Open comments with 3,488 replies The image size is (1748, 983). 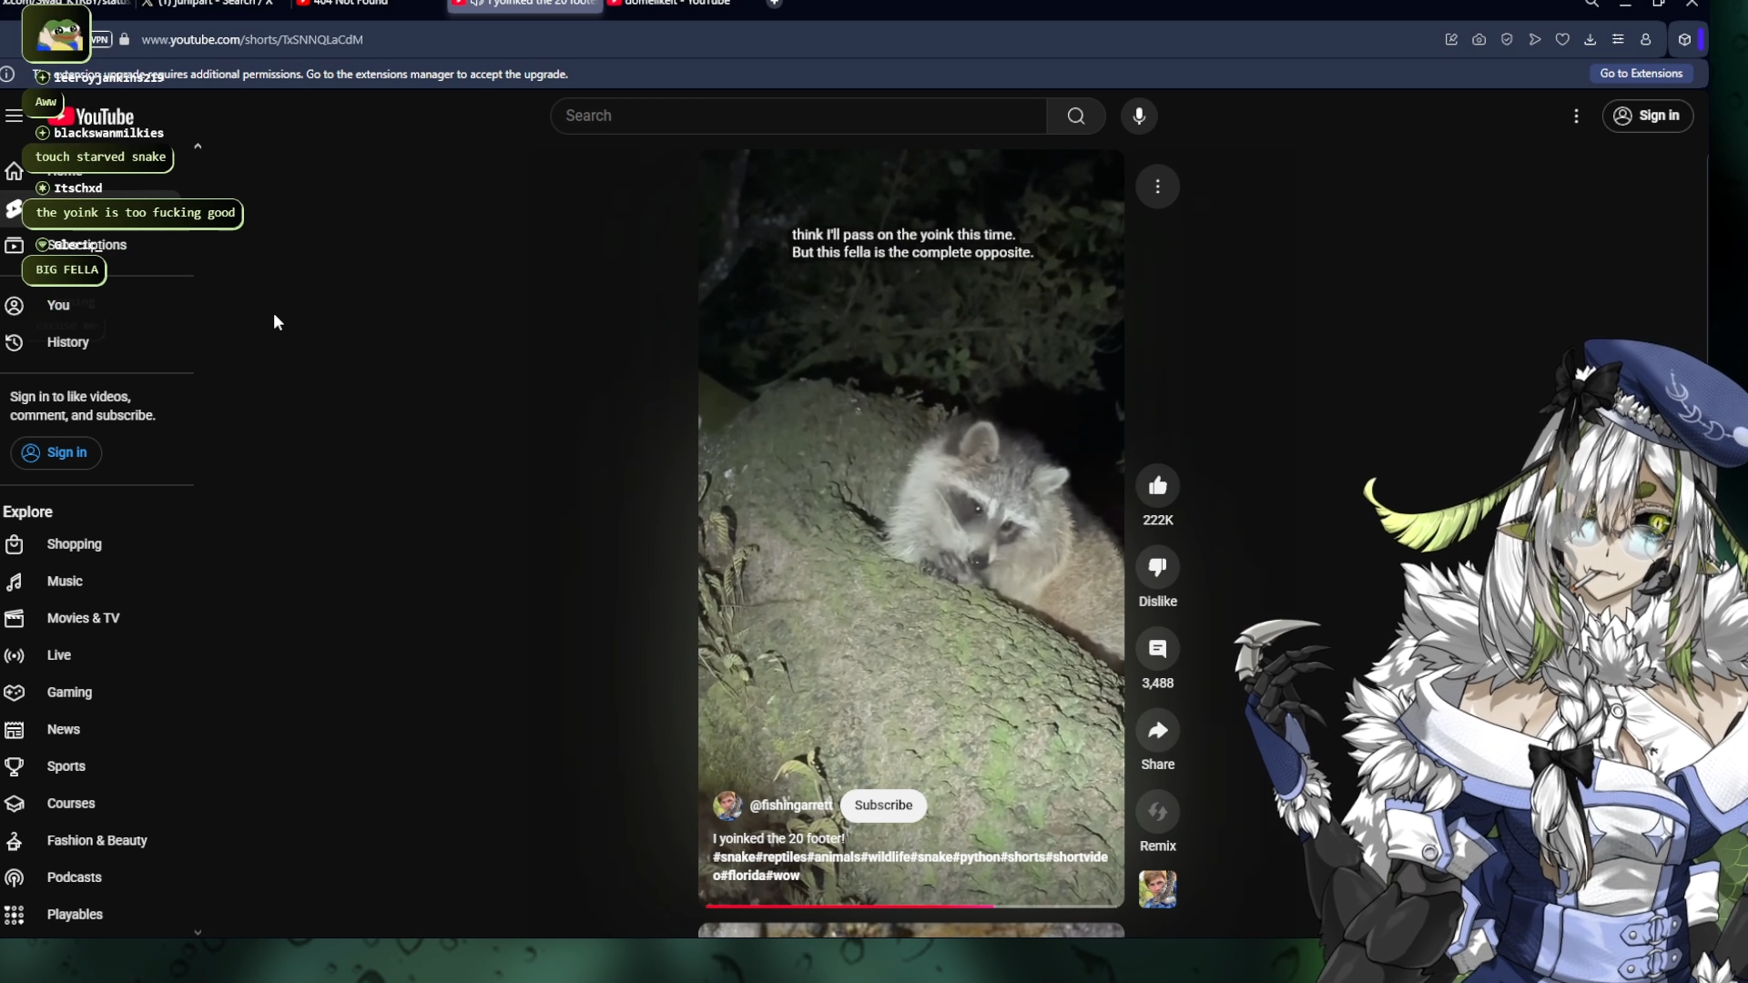pyautogui.click(x=1157, y=649)
